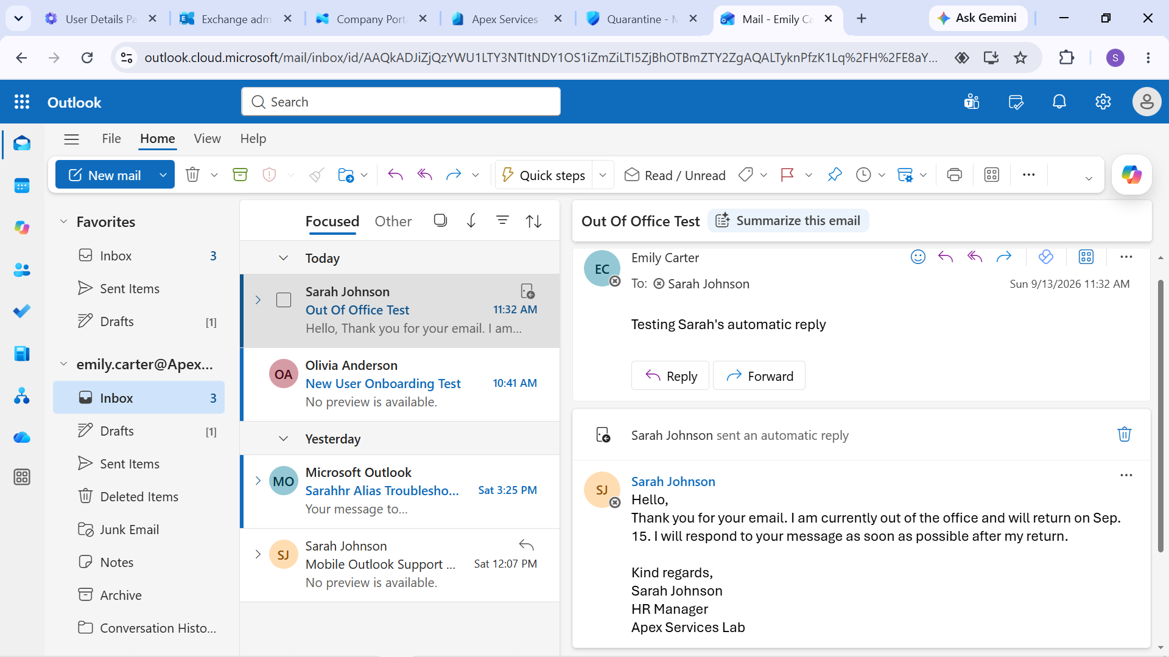The image size is (1169, 657).
Task: Open the Archive folder
Action: [x=139, y=595]
